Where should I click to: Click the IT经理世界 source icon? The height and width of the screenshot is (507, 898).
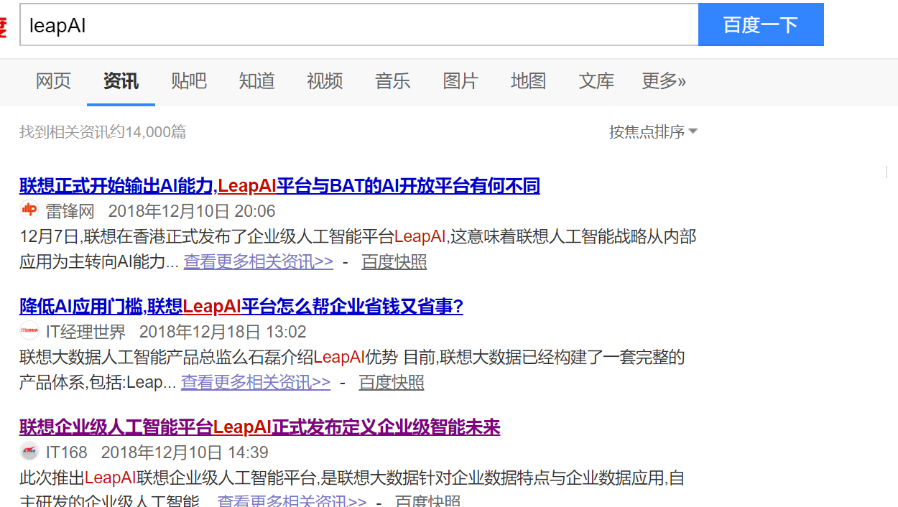(29, 331)
